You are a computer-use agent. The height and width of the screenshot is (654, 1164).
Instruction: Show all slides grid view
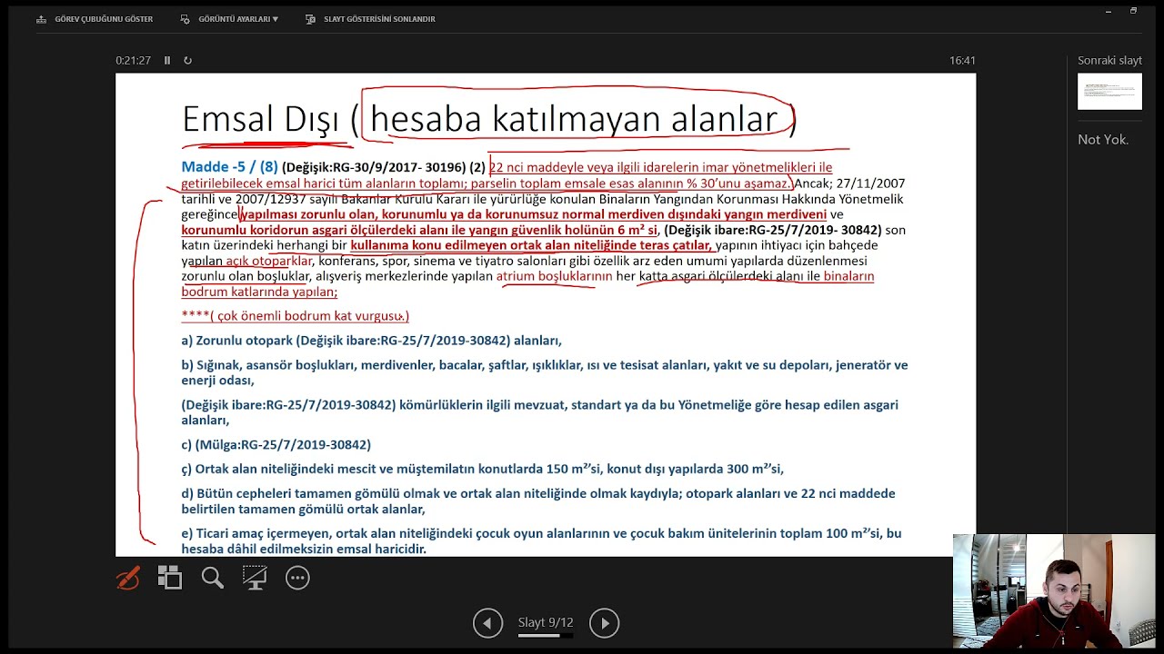click(x=170, y=578)
